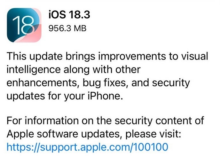The image size is (220, 165).
Task: Tap the 956.3 MB update size
Action: point(67,28)
